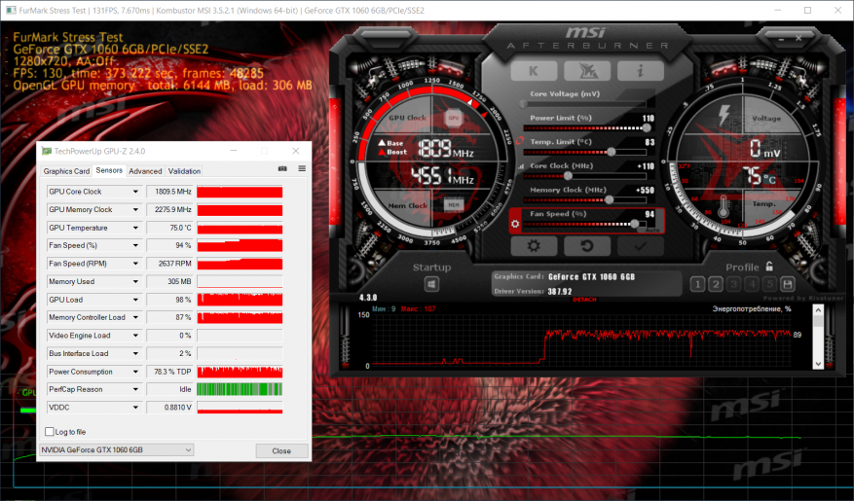Adjust the Core Clock slider

pos(568,176)
